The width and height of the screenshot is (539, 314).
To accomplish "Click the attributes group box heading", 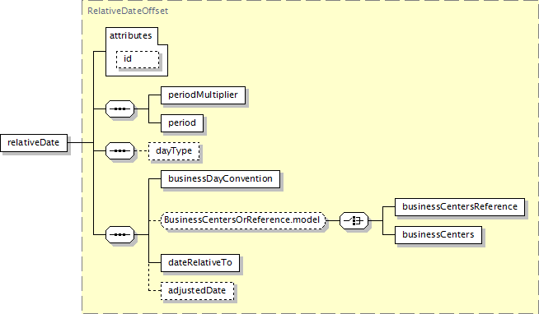I will click(x=130, y=35).
